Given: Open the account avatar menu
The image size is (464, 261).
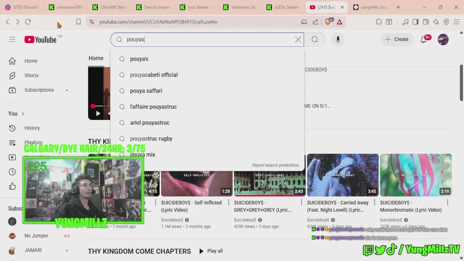Looking at the screenshot, I should [x=443, y=39].
